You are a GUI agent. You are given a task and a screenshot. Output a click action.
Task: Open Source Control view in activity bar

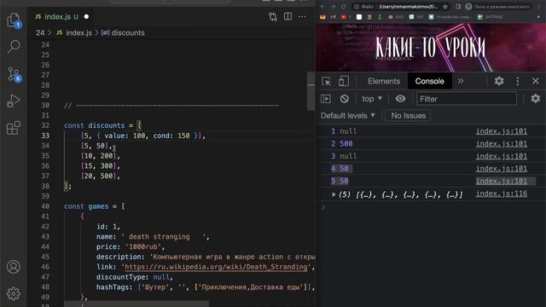(14, 74)
